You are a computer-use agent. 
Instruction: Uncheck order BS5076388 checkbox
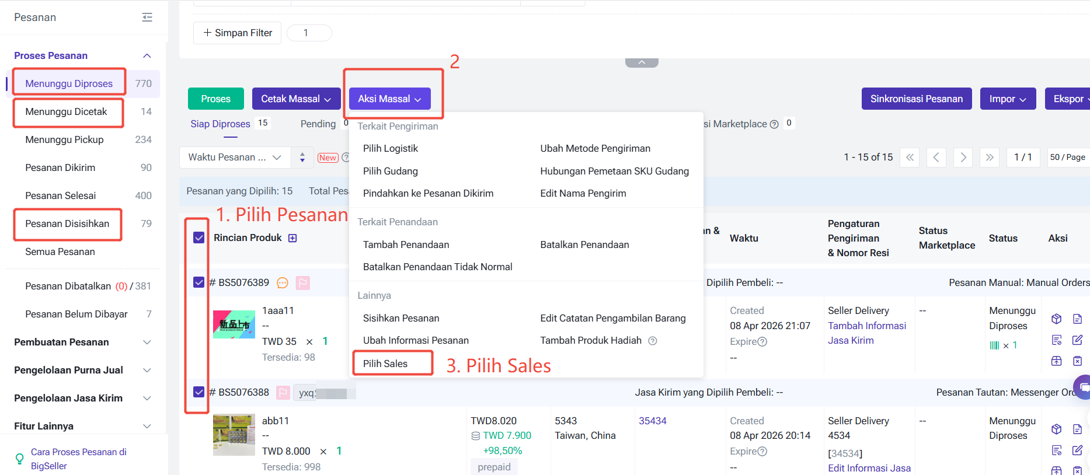(199, 392)
